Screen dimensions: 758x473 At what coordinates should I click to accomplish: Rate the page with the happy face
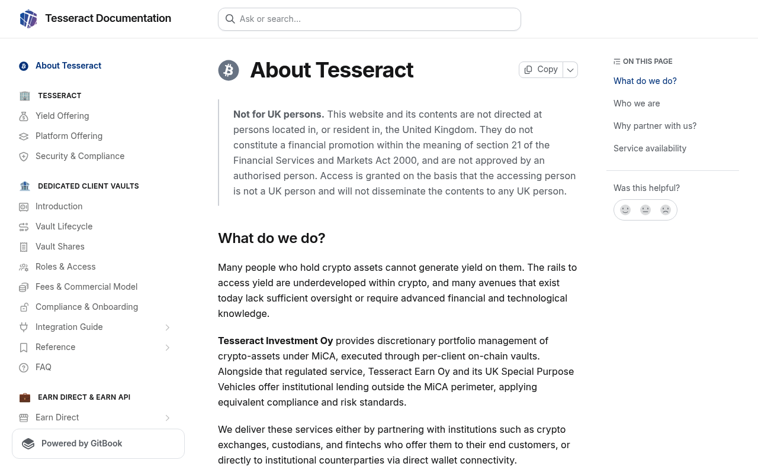tap(625, 210)
